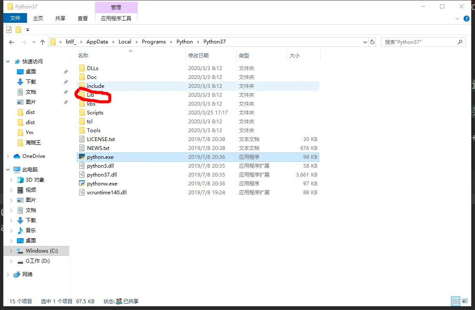Open recent locations dropdown arrow
Image resolution: width=475 pixels, height=310 pixels.
pyautogui.click(x=34, y=42)
